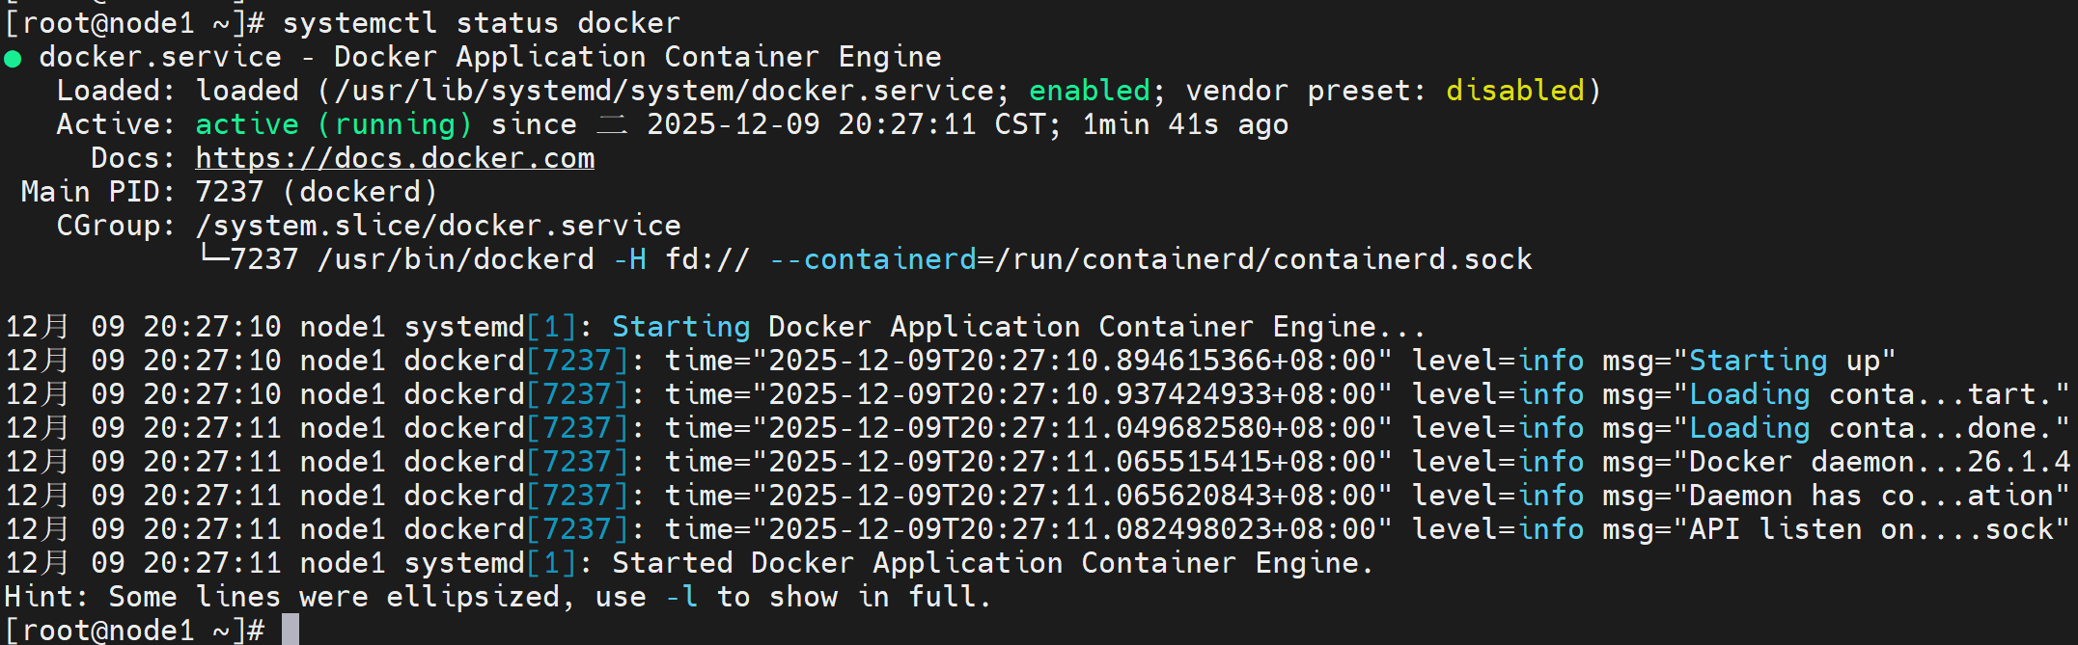The height and width of the screenshot is (645, 2078).
Task: Click '/usr/bin/dockerd' in the CGroup process line
Action: [x=456, y=259]
